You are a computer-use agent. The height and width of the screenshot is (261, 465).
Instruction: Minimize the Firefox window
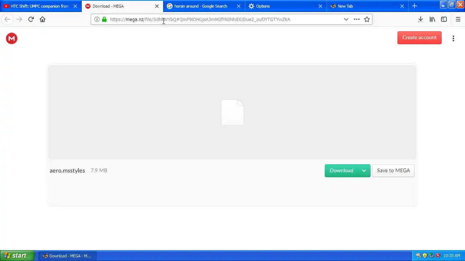click(444, 5)
